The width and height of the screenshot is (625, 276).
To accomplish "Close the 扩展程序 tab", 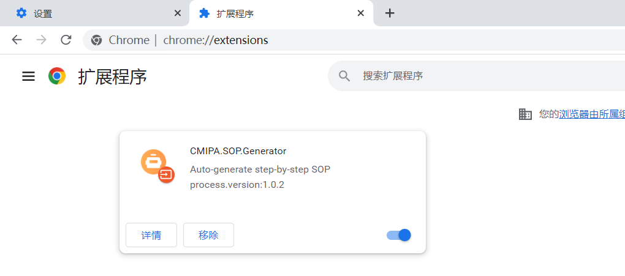I will coord(361,13).
